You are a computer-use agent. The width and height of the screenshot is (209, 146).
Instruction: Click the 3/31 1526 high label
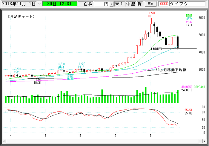[17, 71]
